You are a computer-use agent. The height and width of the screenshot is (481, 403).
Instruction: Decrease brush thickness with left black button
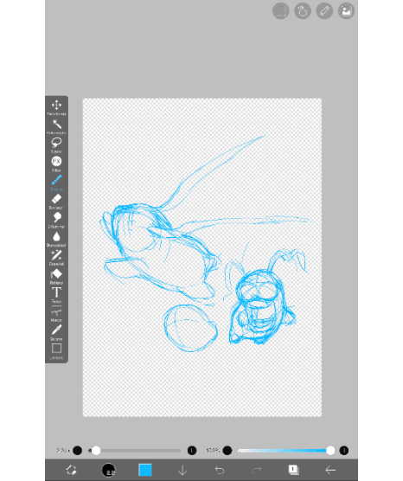coord(77,451)
